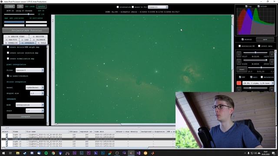278x156 pixels.
Task: Switch to the 0) RAW/FITS tab
Action: tap(11, 39)
